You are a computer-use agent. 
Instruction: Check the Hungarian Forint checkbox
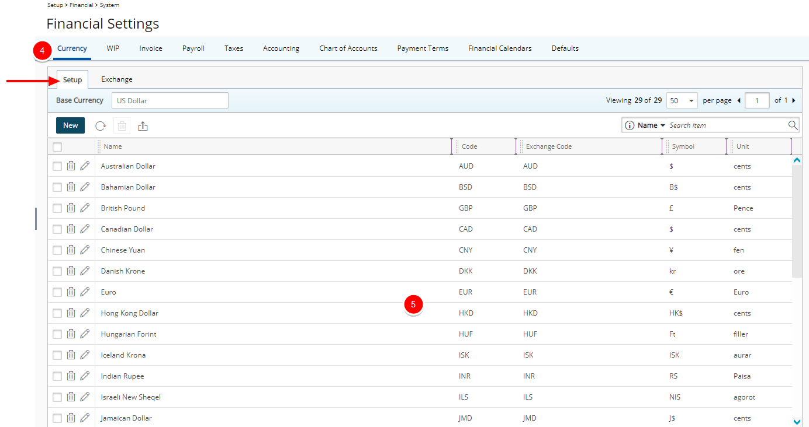coord(57,334)
